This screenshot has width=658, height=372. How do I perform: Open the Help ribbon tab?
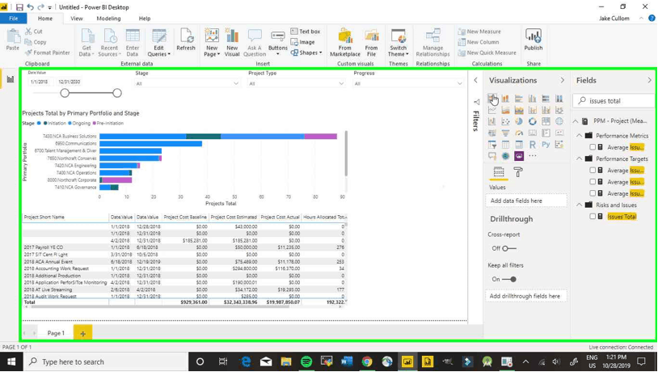pos(145,19)
